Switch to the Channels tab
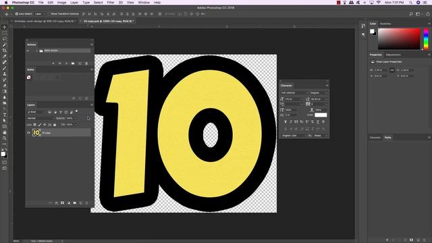 click(375, 138)
